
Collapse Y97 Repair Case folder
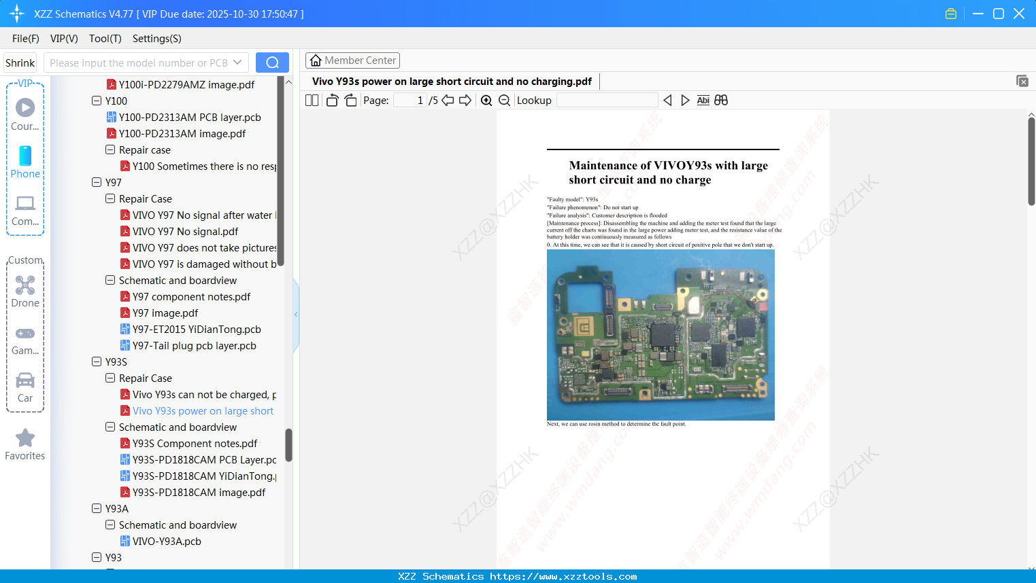click(110, 198)
